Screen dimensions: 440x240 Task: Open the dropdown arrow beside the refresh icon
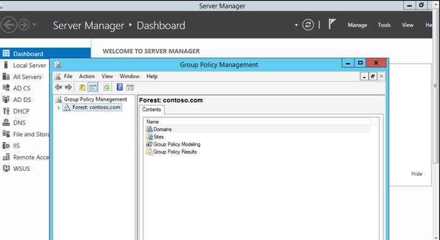pos(296,25)
